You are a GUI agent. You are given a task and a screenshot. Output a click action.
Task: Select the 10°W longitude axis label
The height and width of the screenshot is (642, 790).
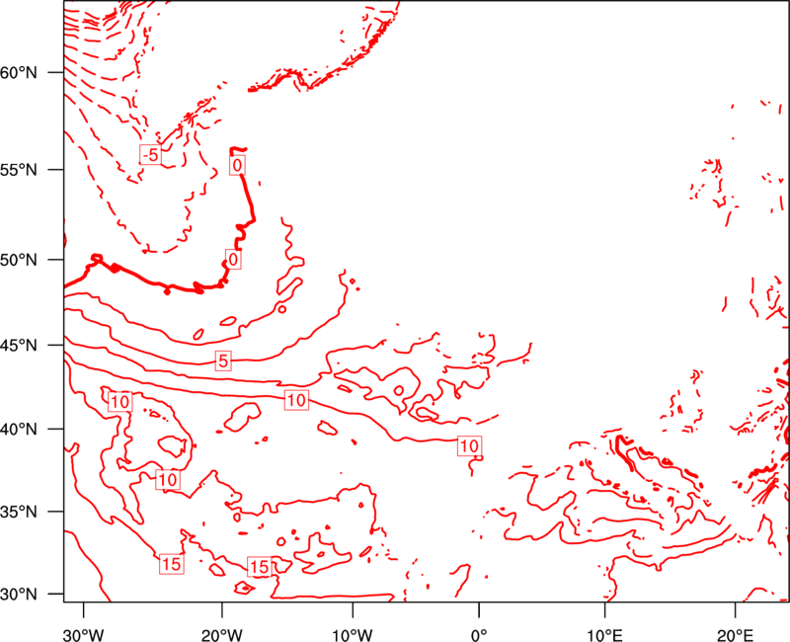point(353,635)
